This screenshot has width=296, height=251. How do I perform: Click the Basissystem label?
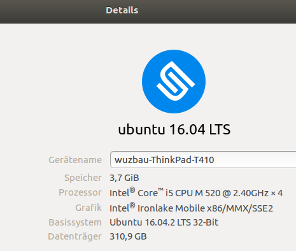[x=75, y=222]
